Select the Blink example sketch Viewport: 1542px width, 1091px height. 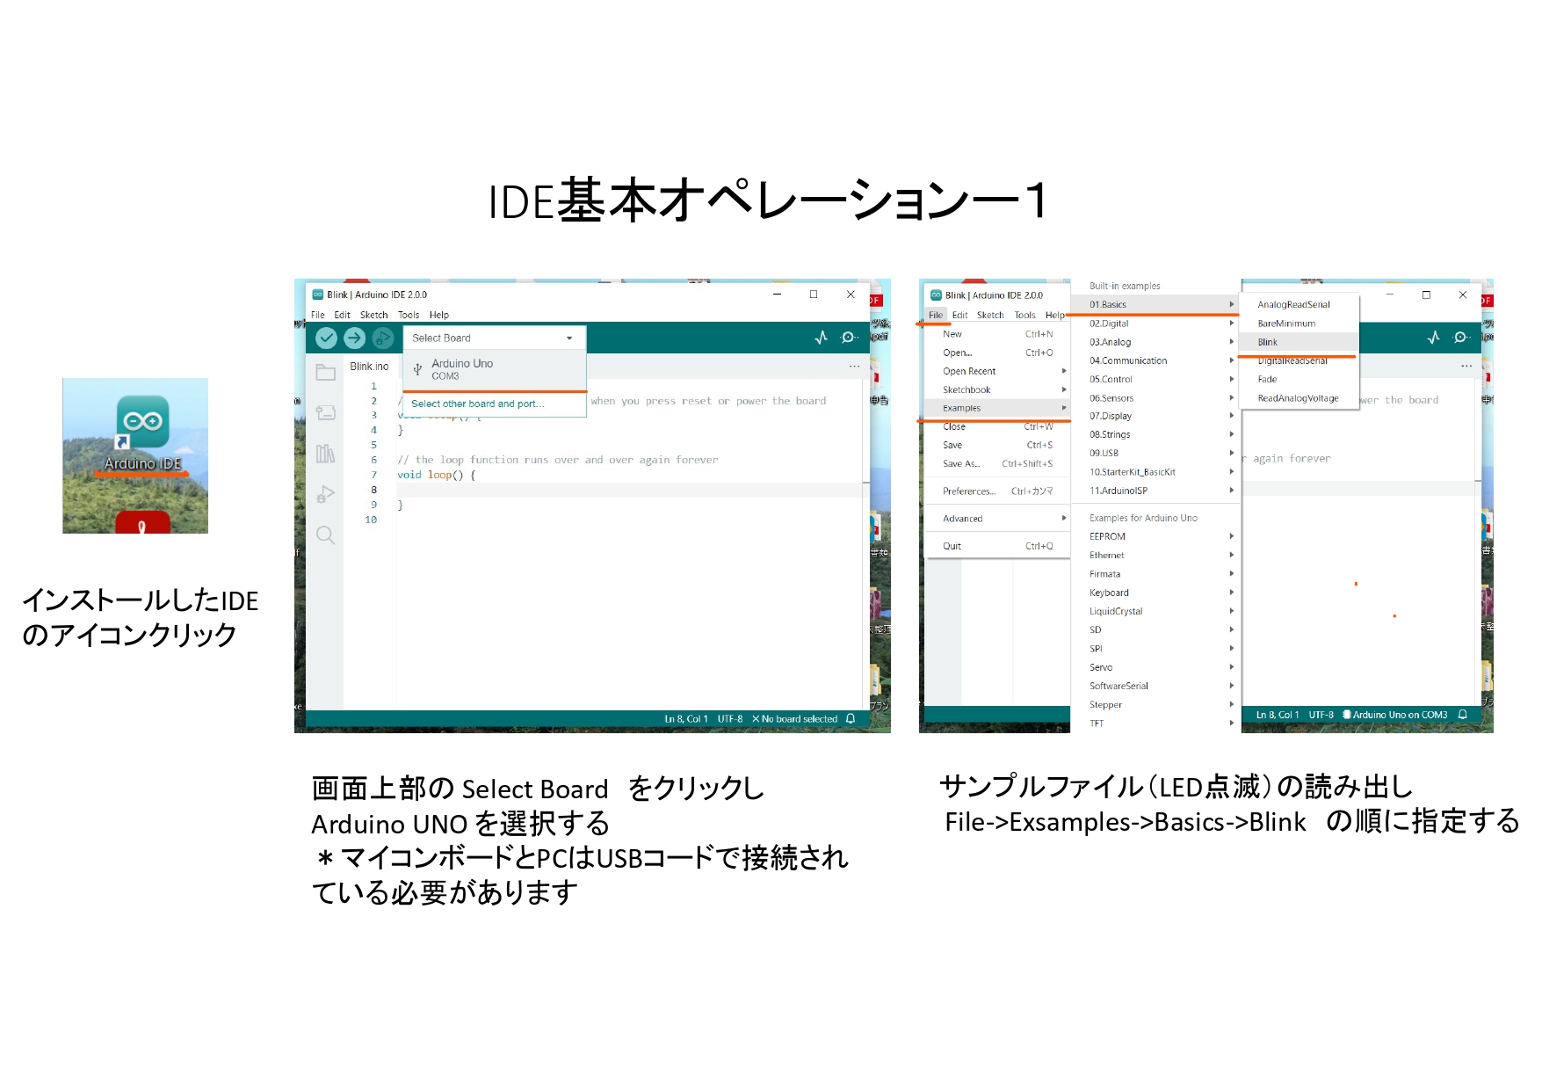1300,342
